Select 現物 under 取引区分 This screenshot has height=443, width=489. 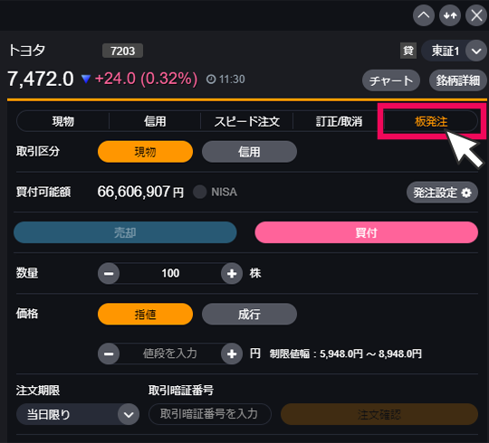(x=145, y=152)
